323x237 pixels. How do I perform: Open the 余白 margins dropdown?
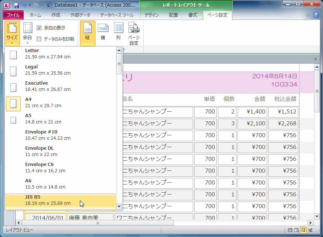[27, 33]
